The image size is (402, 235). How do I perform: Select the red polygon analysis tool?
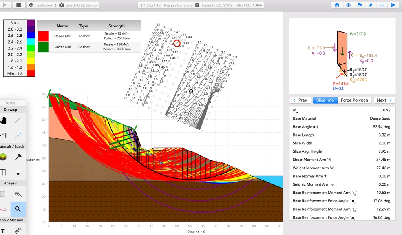[x=3, y=209]
